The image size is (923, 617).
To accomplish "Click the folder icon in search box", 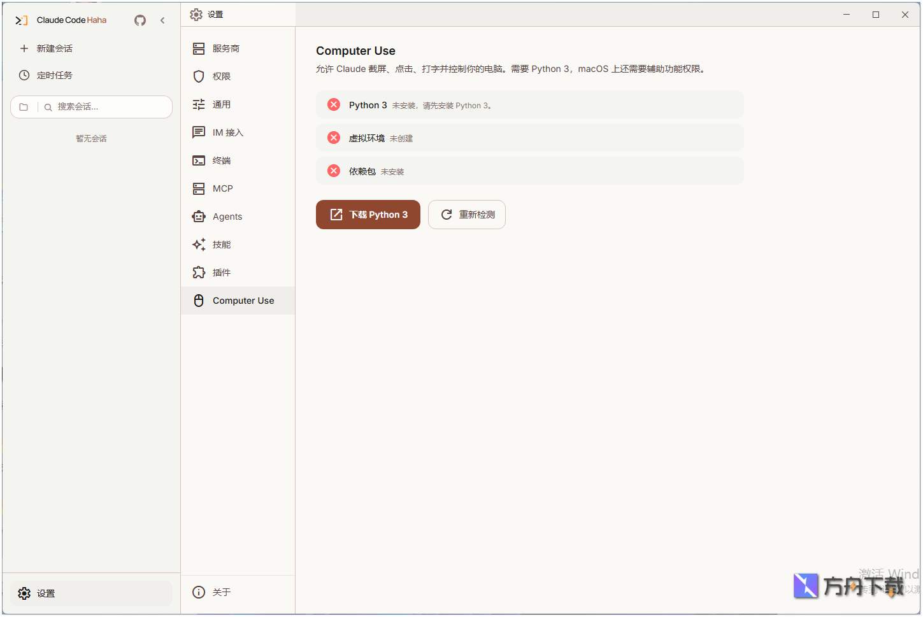I will pos(24,107).
